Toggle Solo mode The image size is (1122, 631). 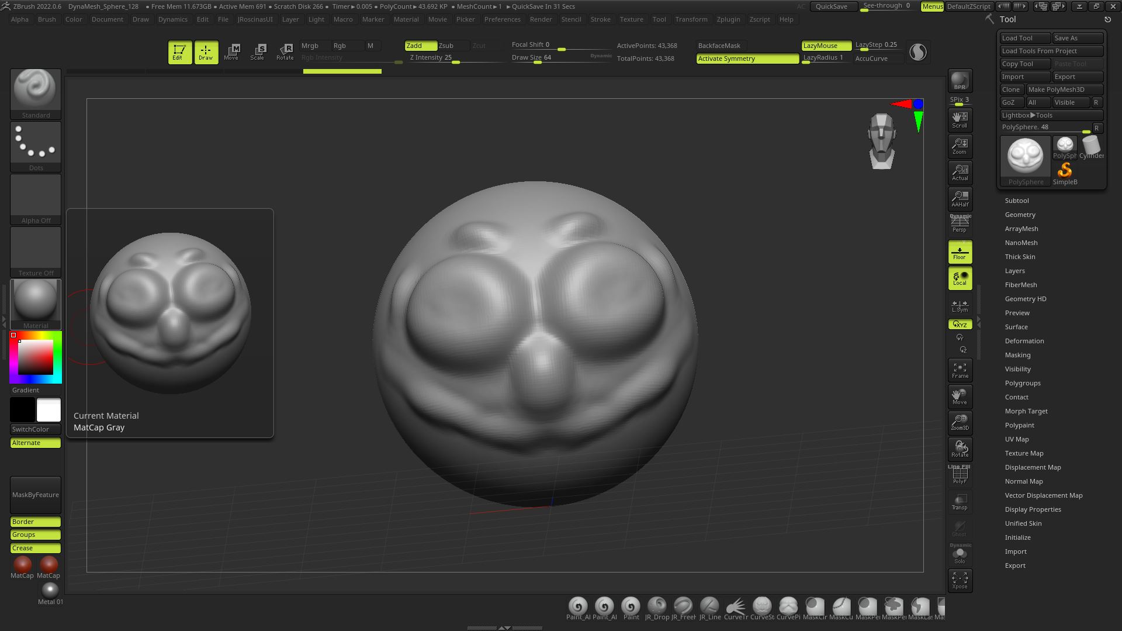click(960, 554)
